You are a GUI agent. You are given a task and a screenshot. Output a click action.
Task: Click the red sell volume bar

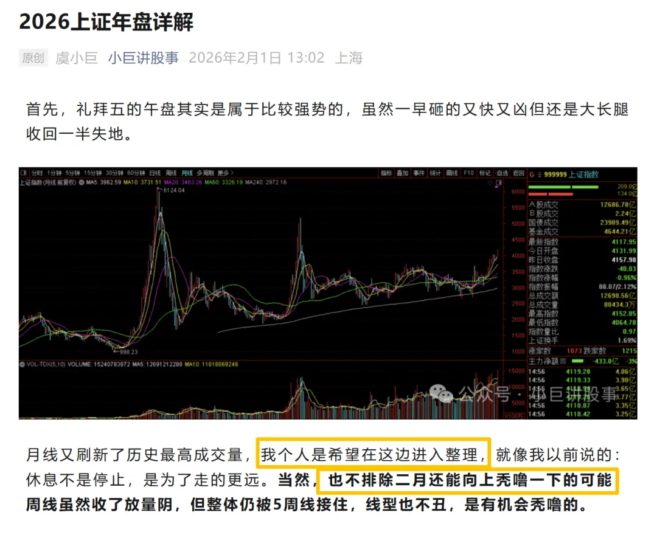551,194
